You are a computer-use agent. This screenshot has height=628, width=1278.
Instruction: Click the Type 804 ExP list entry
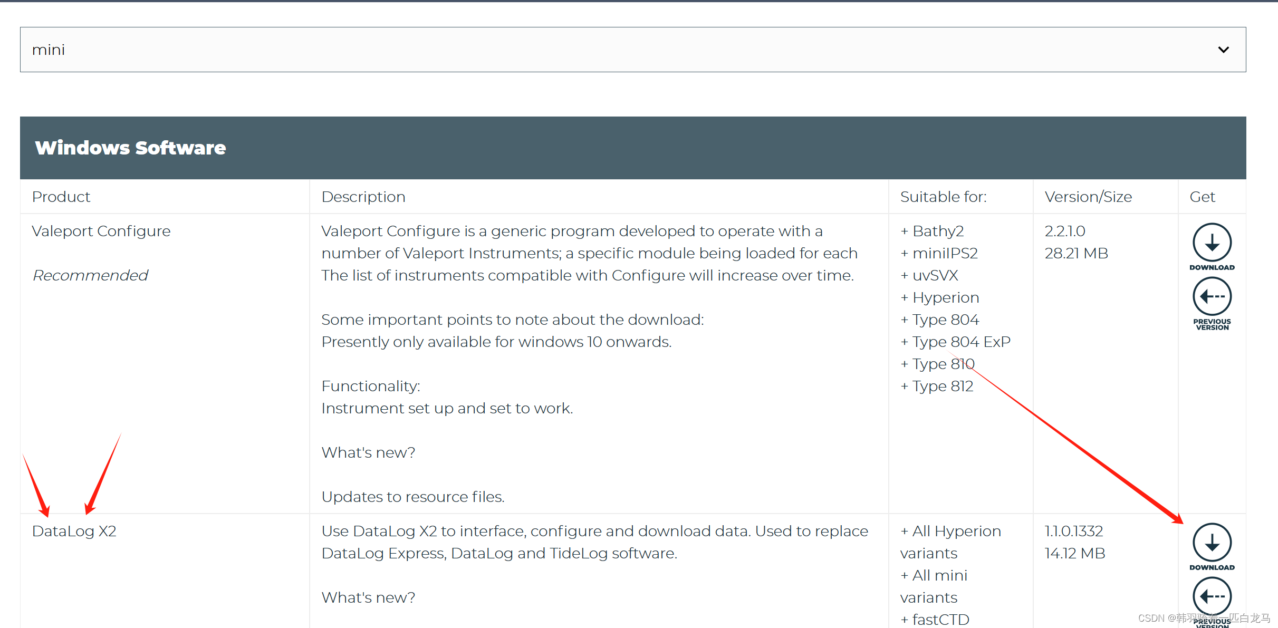coord(960,342)
